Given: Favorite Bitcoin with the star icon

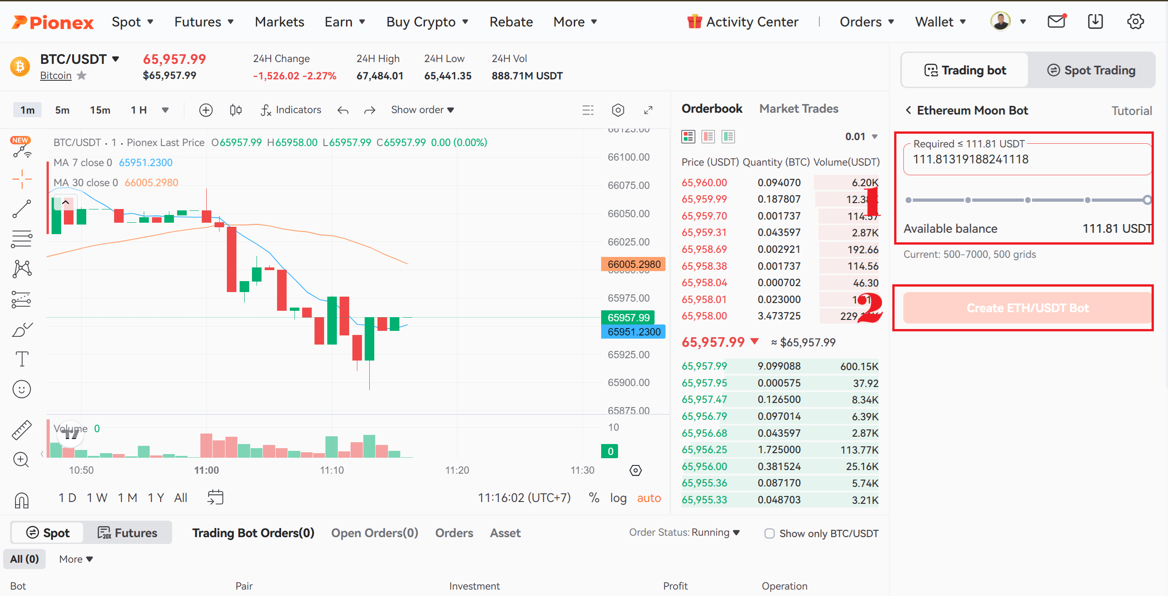Looking at the screenshot, I should [x=81, y=75].
